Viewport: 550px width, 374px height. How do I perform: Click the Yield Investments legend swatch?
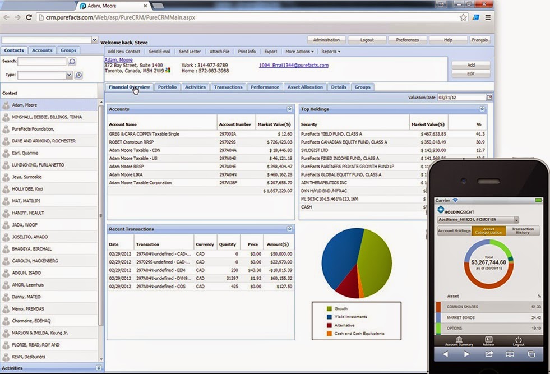pyautogui.click(x=329, y=317)
